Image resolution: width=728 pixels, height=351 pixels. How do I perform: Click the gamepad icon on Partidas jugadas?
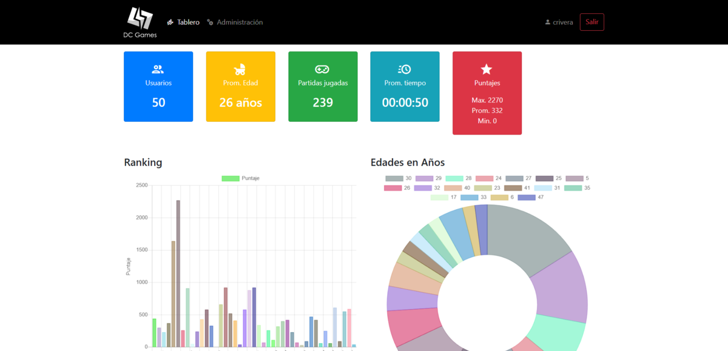pyautogui.click(x=323, y=70)
